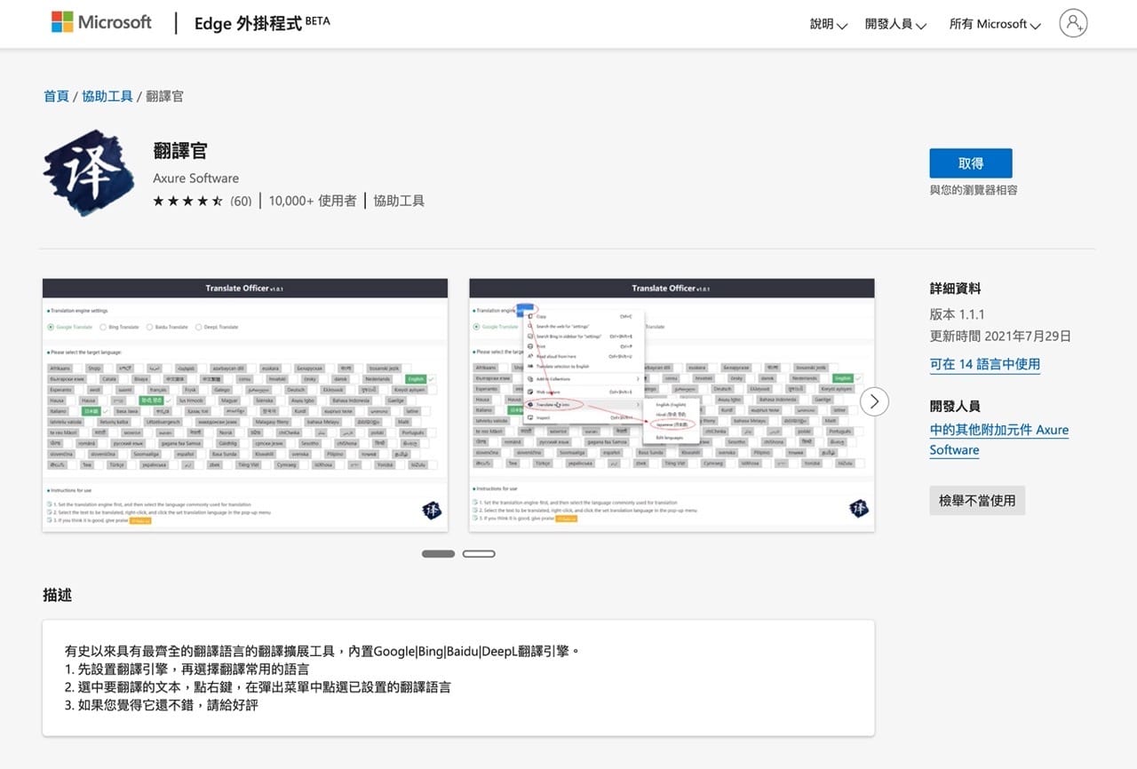The width and height of the screenshot is (1137, 769).
Task: Click the 更新時間 2021年7月29日 text
Action: coord(1000,336)
